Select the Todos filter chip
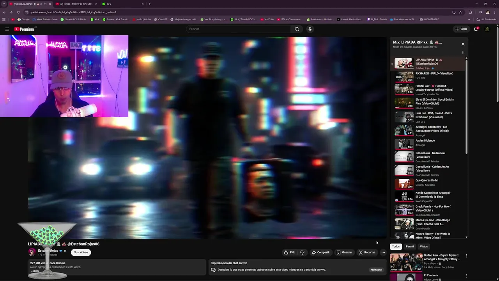Image resolution: width=499 pixels, height=281 pixels. (x=396, y=247)
